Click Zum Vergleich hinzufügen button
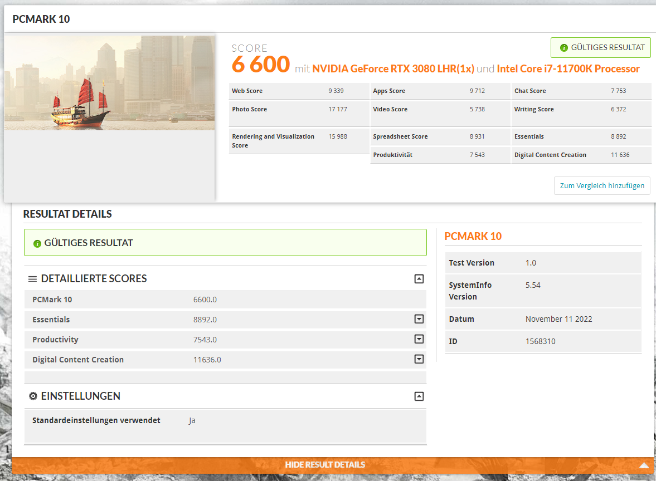Viewport: 656px width, 481px height. coord(602,185)
